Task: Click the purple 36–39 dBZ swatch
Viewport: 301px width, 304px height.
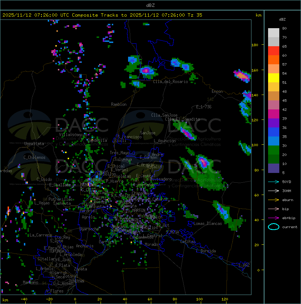Action: (274, 123)
